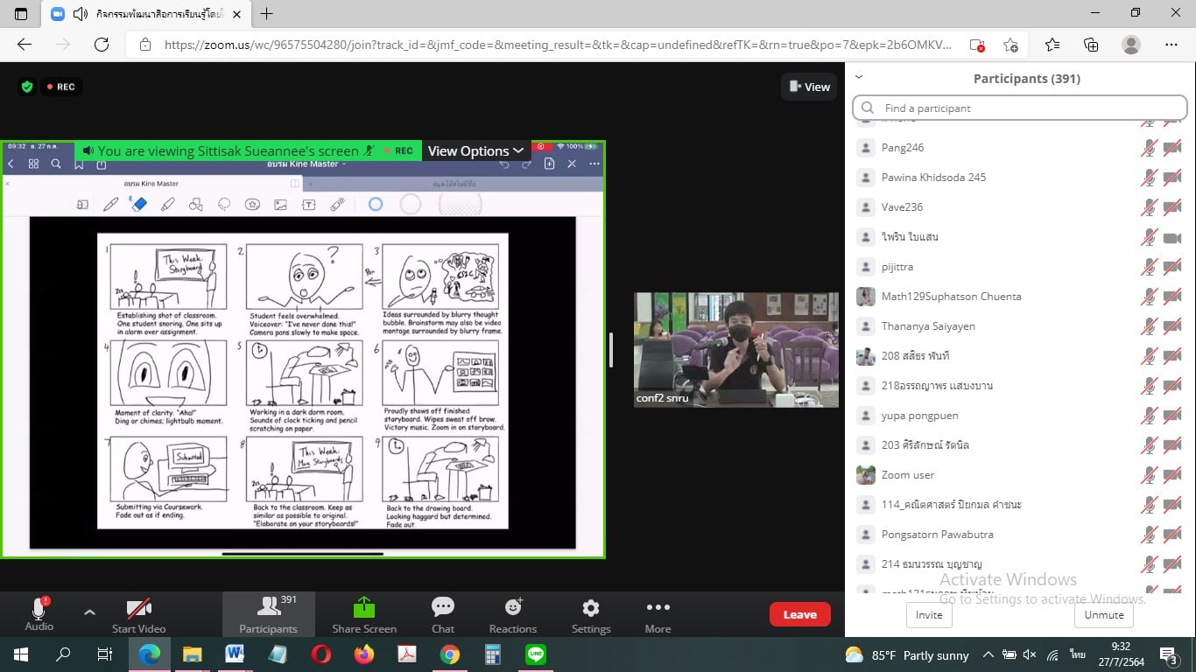Open LINE app from taskbar
1196x672 pixels.
point(536,654)
